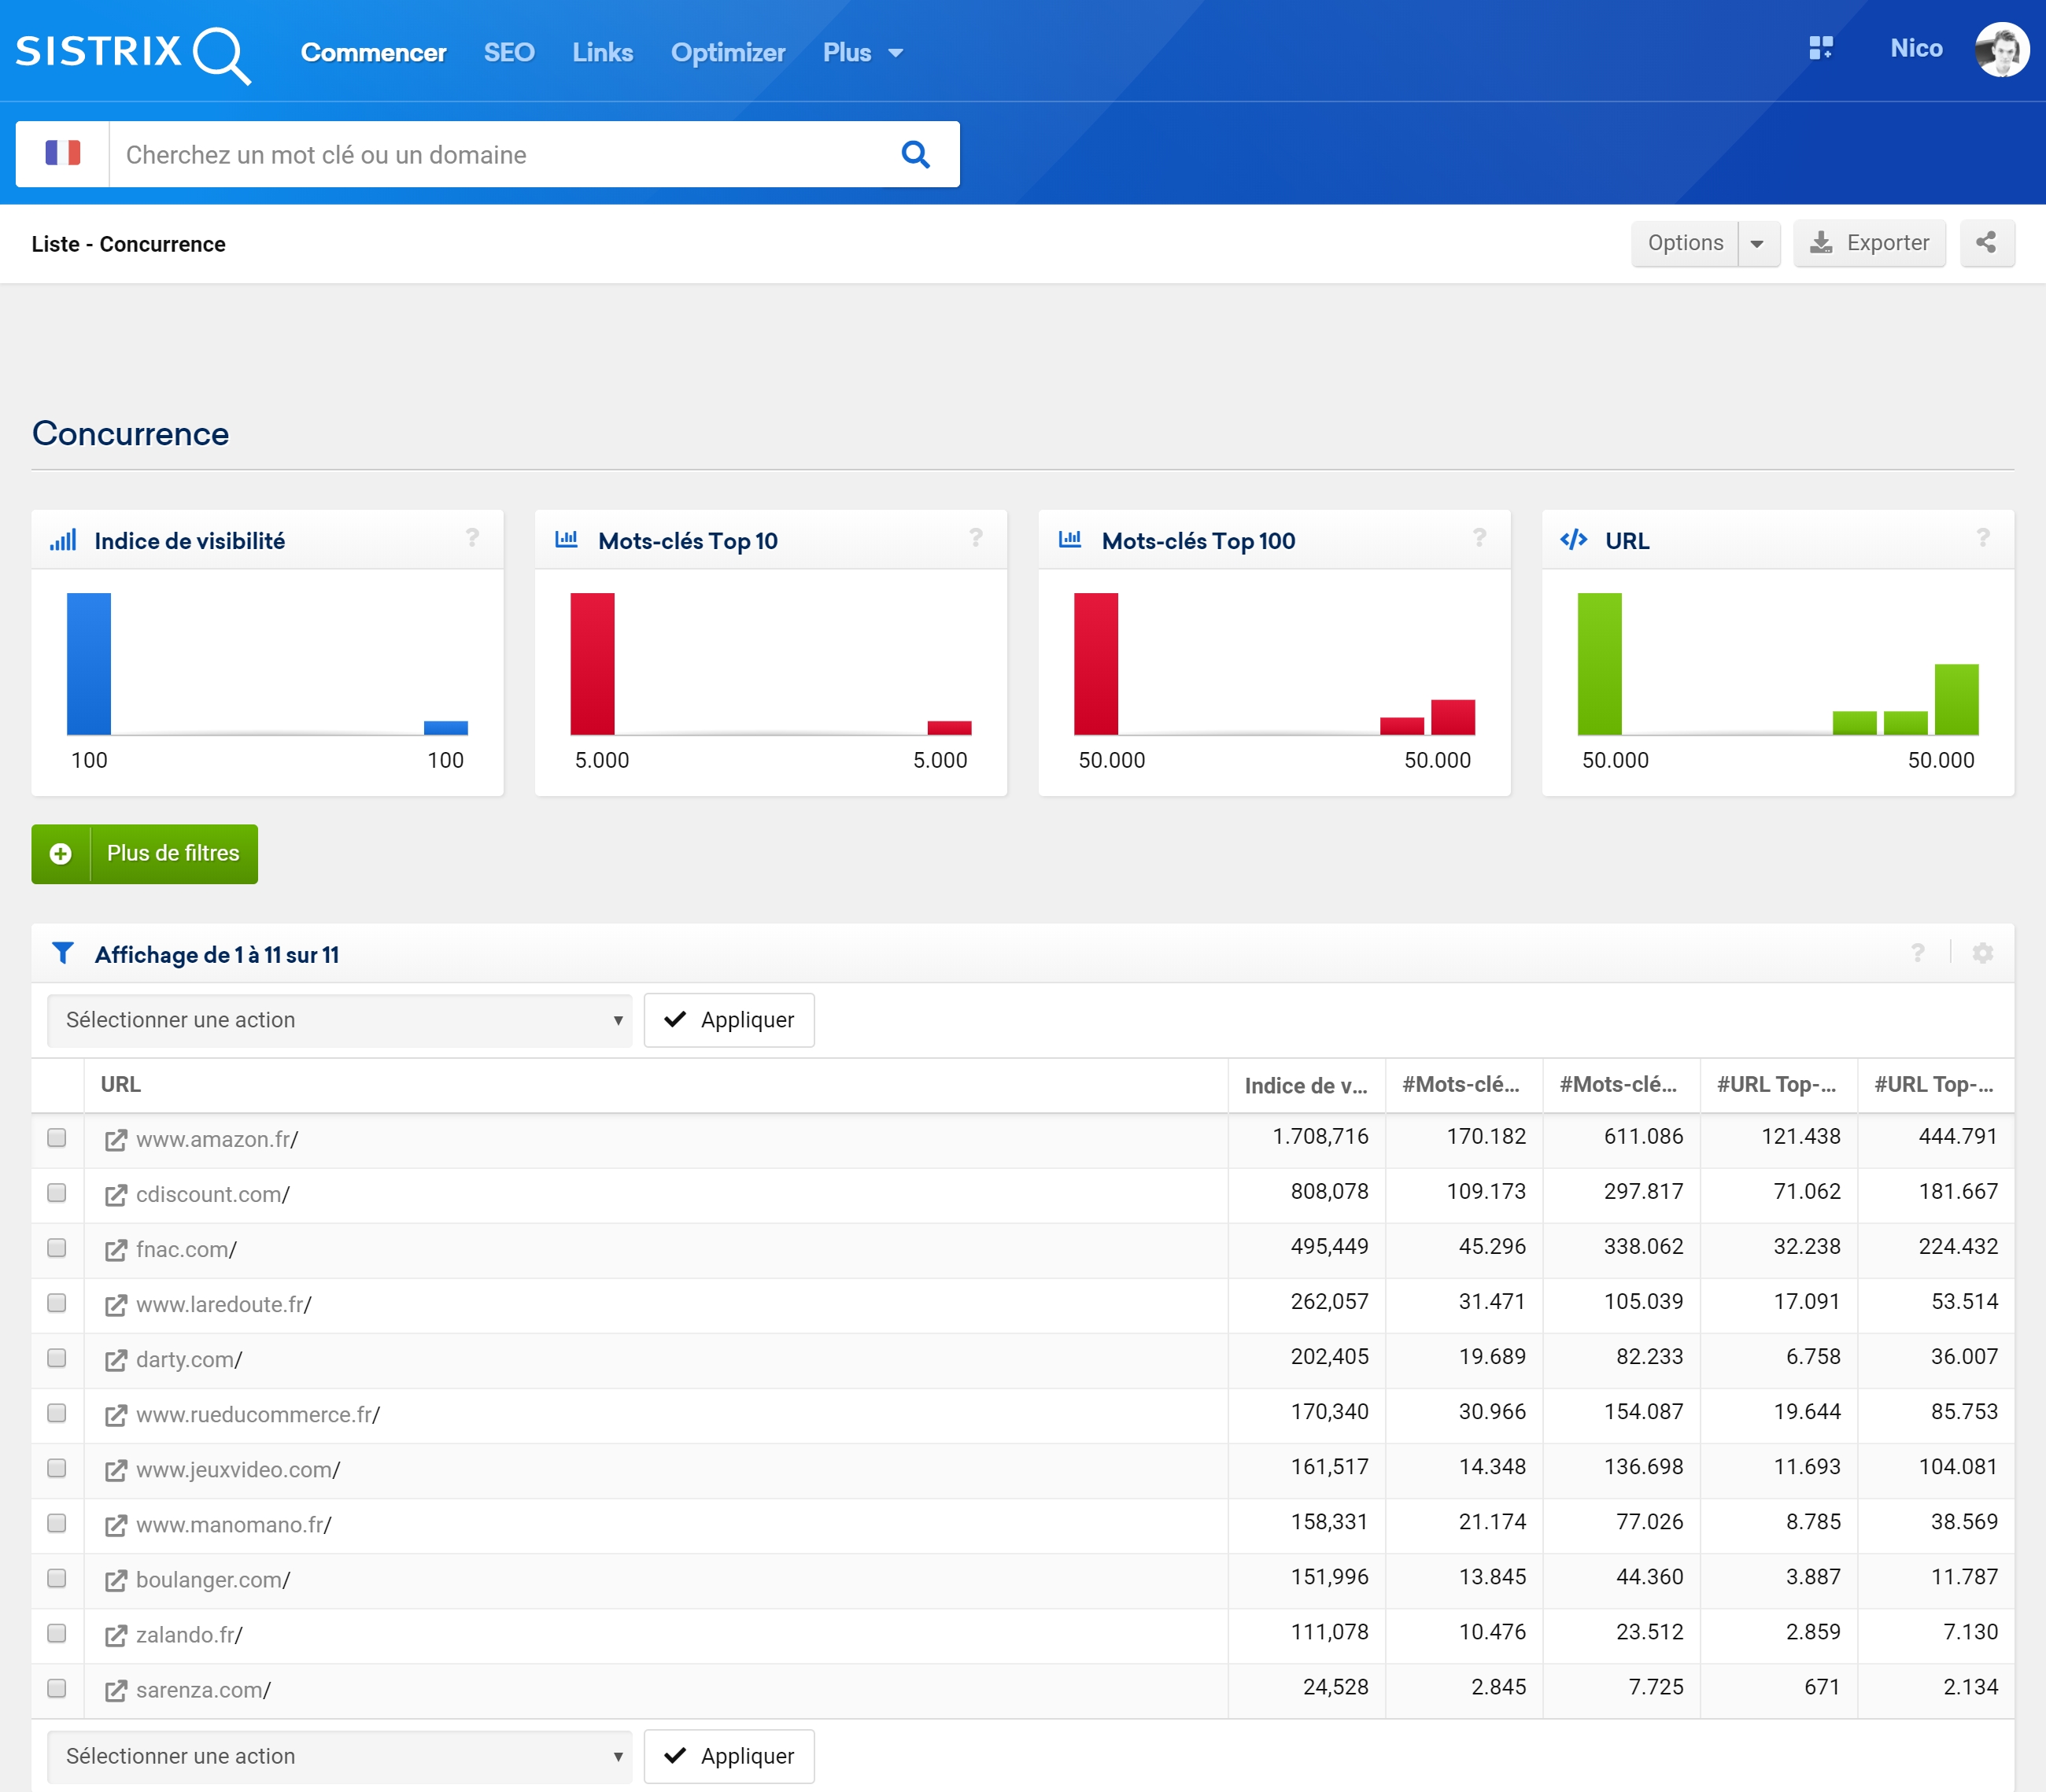2046x1792 pixels.
Task: Open the apps grid icon
Action: [x=1821, y=48]
